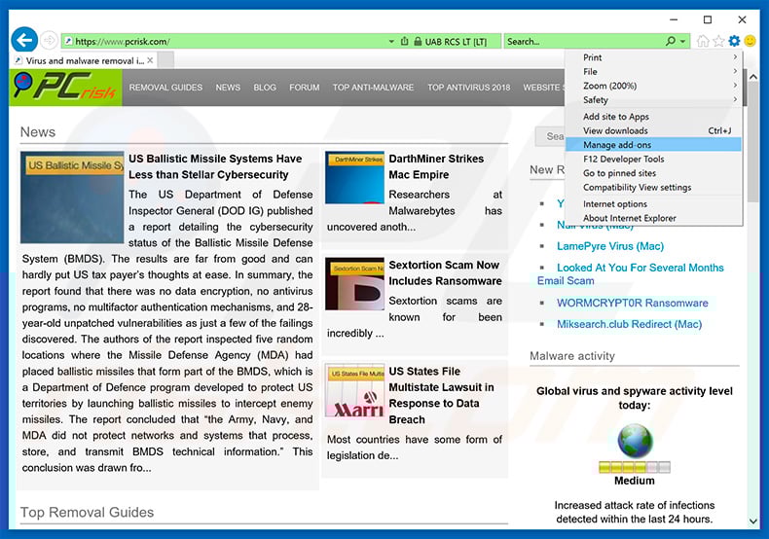
Task: Click the DarthMiner article thumbnail
Action: pos(354,177)
